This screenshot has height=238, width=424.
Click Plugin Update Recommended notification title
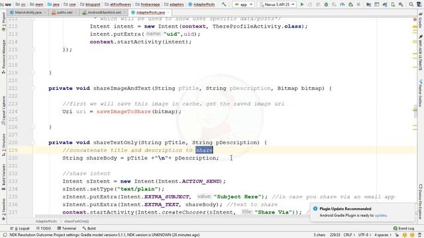coord(345,209)
